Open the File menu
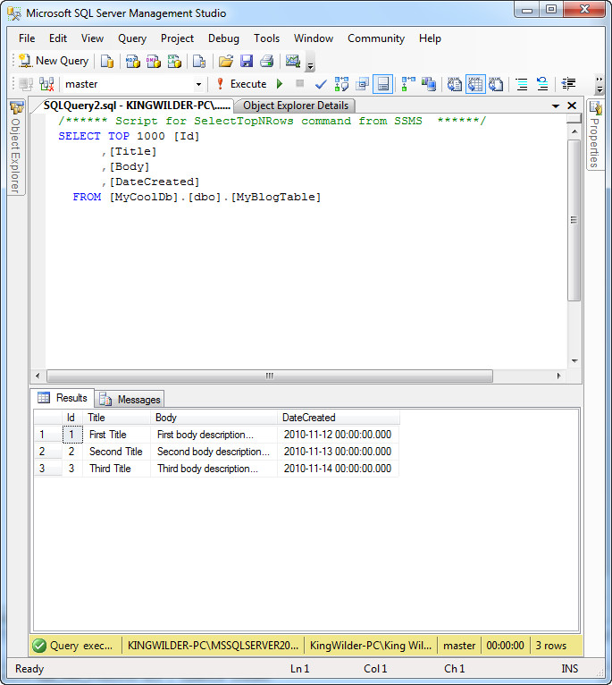 pyautogui.click(x=27, y=38)
